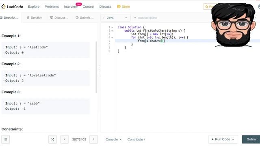The image size is (260, 146).
Task: Expand the Console dropdown
Action: pos(113,140)
